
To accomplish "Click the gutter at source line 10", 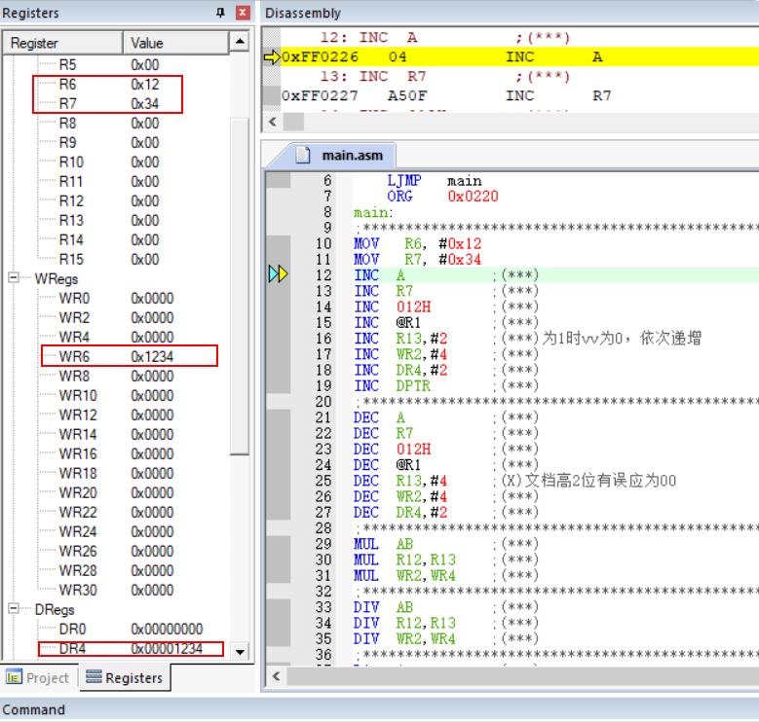I will [279, 243].
